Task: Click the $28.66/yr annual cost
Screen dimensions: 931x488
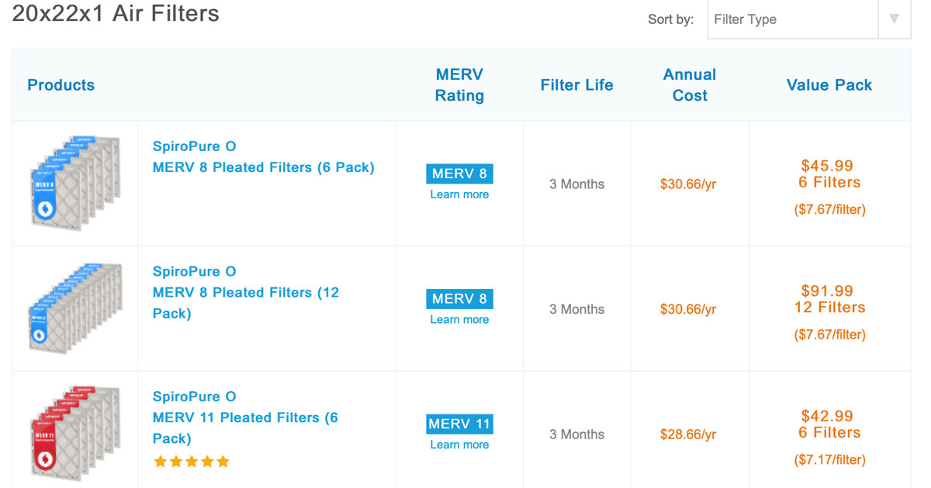Action: 688,435
